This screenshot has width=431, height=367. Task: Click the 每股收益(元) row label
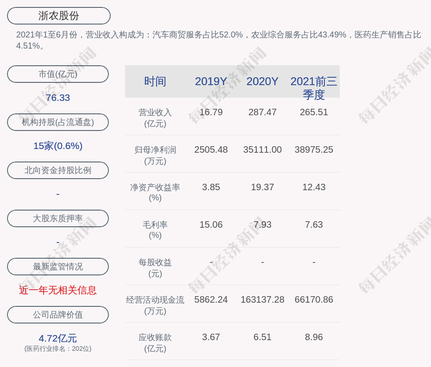click(x=155, y=268)
